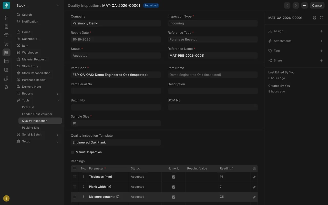Tick the select-all checkbox in the Readings header
The height and width of the screenshot is (205, 328).
pyautogui.click(x=75, y=168)
